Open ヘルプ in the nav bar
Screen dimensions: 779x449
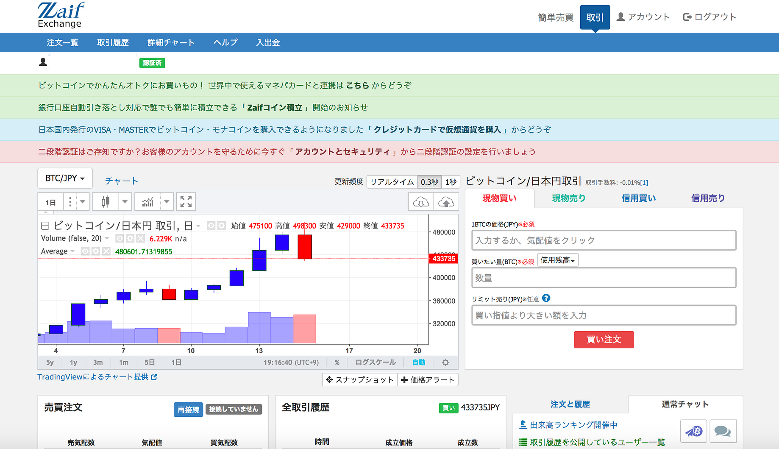coord(225,42)
